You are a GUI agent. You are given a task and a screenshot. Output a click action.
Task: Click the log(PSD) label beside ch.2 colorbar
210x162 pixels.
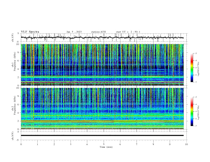tap(198, 113)
